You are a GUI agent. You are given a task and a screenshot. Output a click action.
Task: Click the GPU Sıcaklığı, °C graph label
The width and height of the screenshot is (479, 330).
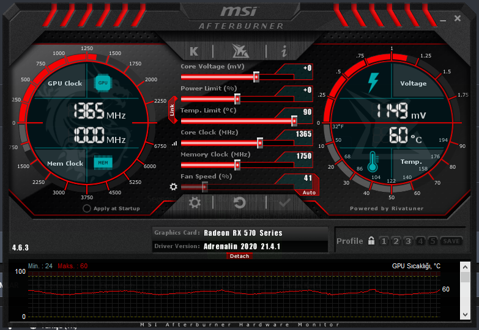416,266
